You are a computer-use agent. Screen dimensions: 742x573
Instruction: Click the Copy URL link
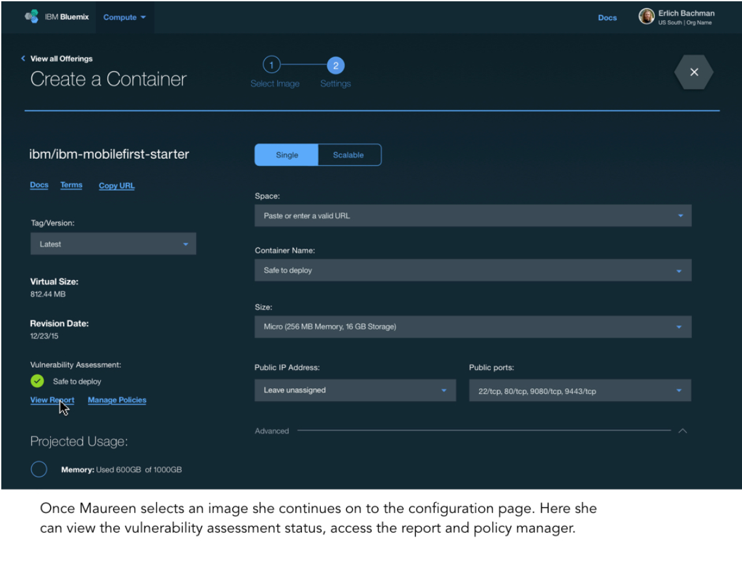click(x=117, y=186)
